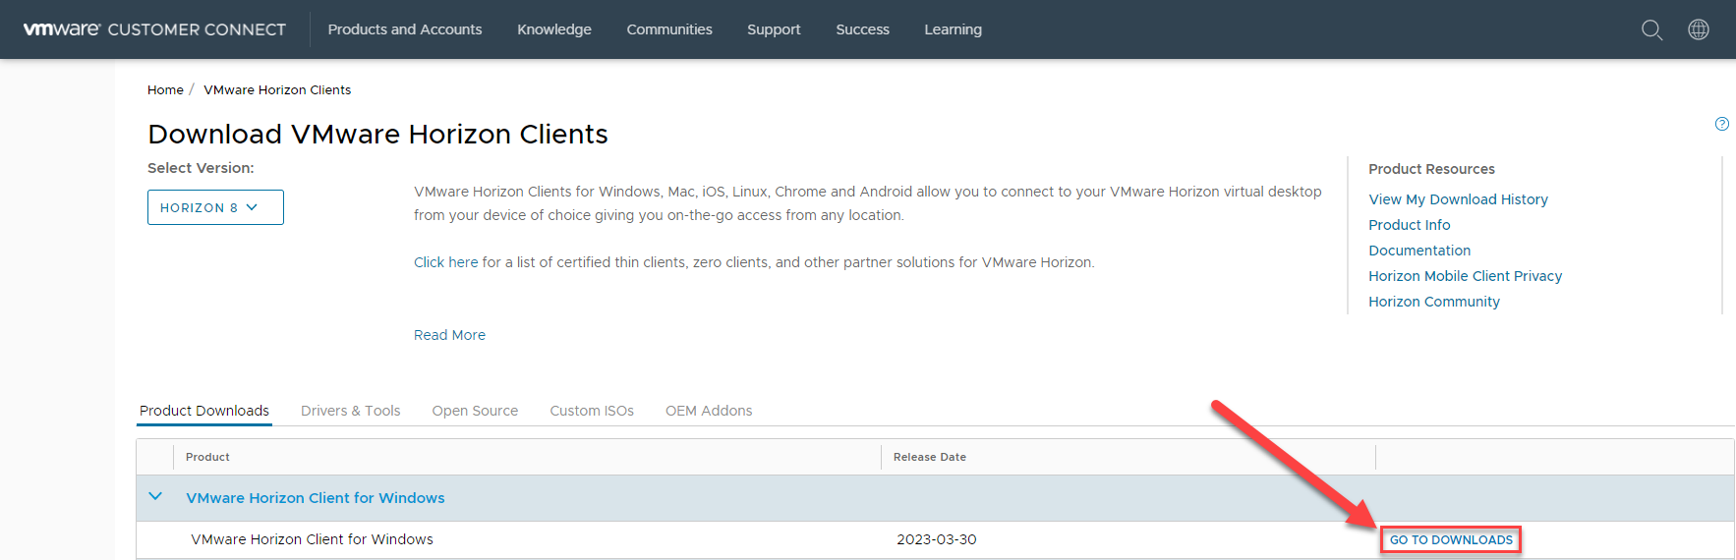This screenshot has height=560, width=1736.
Task: Open Products and Accounts menu
Action: click(x=405, y=29)
